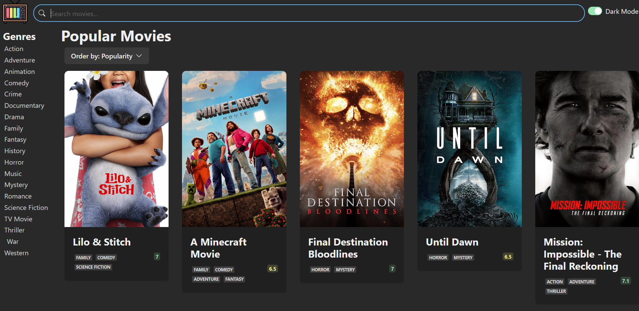This screenshot has height=311, width=639.
Task: Click the FAMILY tag on A Minecraft Movie
Action: (x=201, y=270)
